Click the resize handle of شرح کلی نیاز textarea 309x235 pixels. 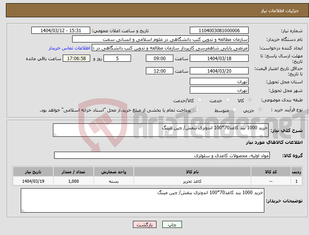[55, 135]
